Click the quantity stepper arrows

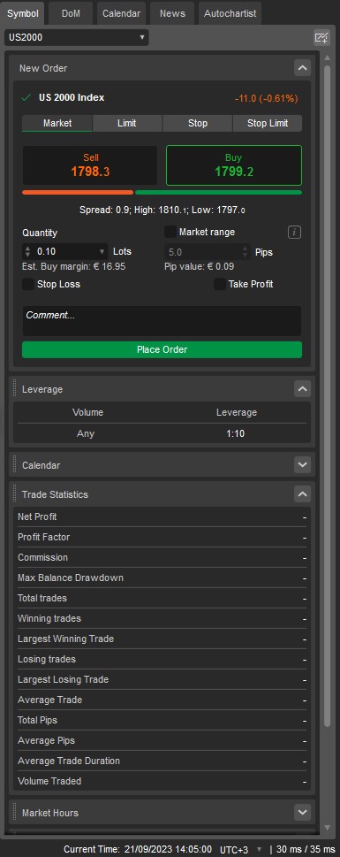coord(28,252)
